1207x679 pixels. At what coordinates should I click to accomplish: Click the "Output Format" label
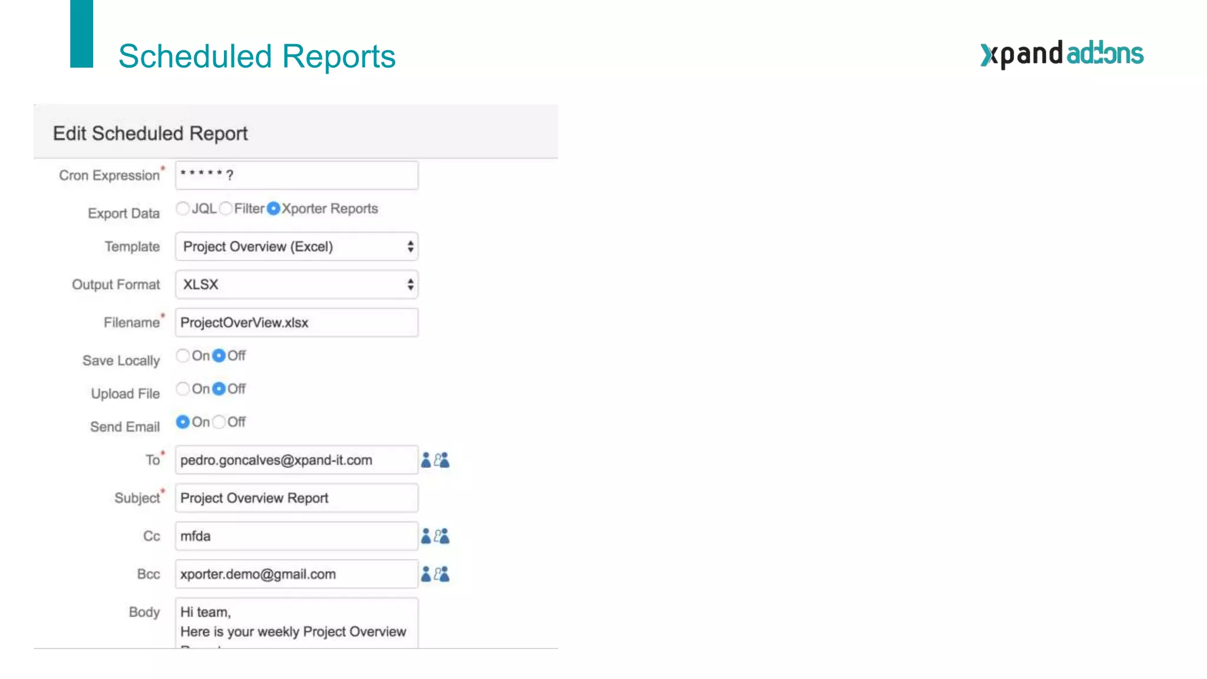[116, 285]
